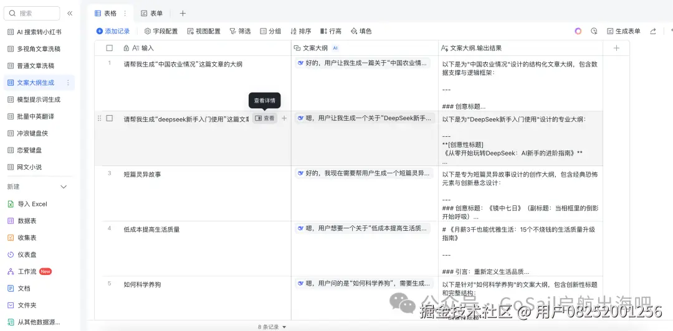Open the history clock icon
Image resolution: width=673 pixels, height=331 pixels.
(594, 31)
